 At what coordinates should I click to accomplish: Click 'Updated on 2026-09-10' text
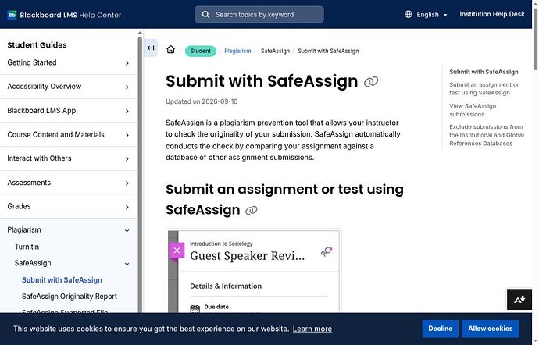point(202,101)
